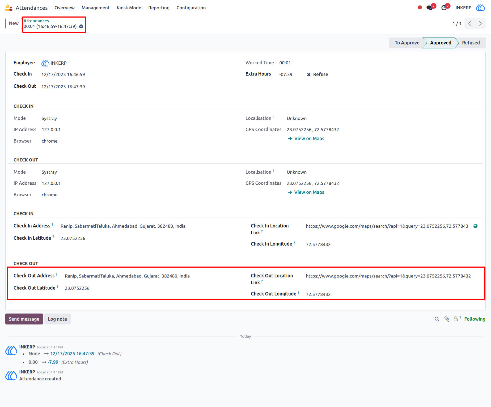Screen dimensions: 491x407
Task: Set status to Refused
Action: (x=471, y=43)
